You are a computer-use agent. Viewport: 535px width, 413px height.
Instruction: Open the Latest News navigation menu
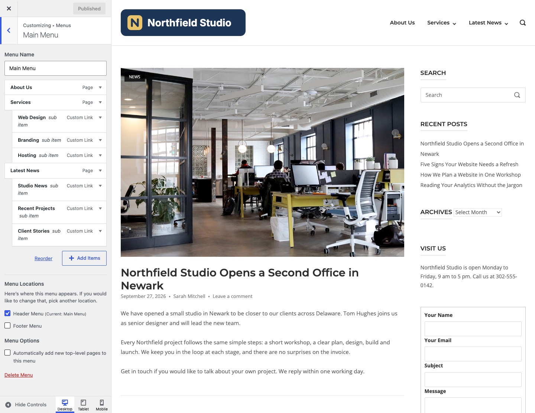[489, 23]
